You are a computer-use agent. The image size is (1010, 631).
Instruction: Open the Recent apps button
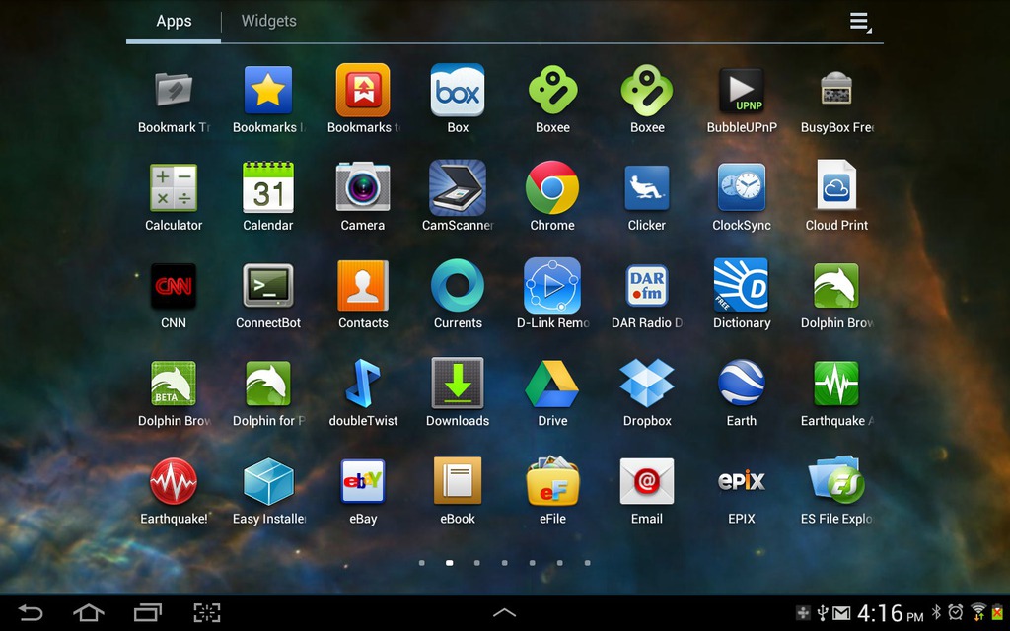[148, 612]
